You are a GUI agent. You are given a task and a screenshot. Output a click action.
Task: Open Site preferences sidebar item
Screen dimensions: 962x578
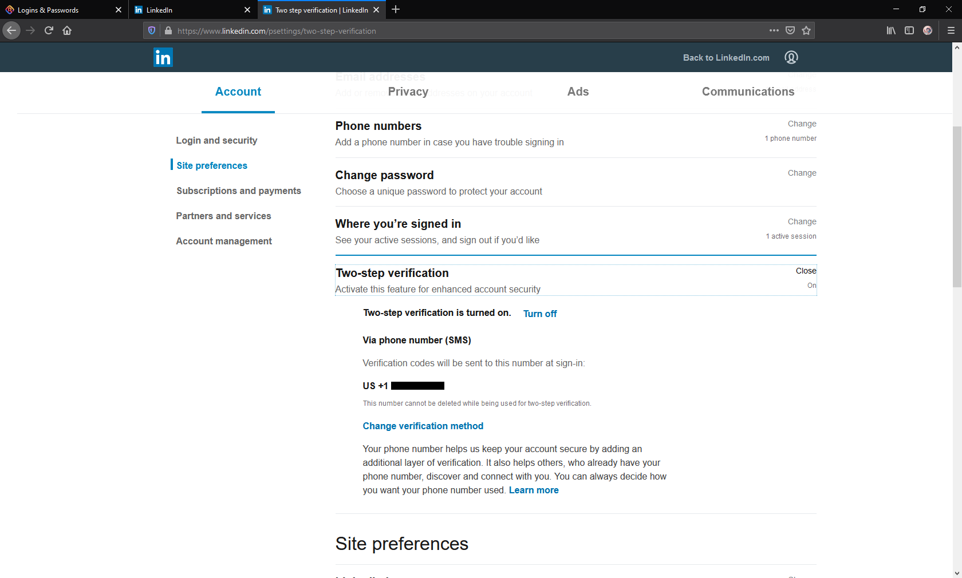(x=212, y=165)
